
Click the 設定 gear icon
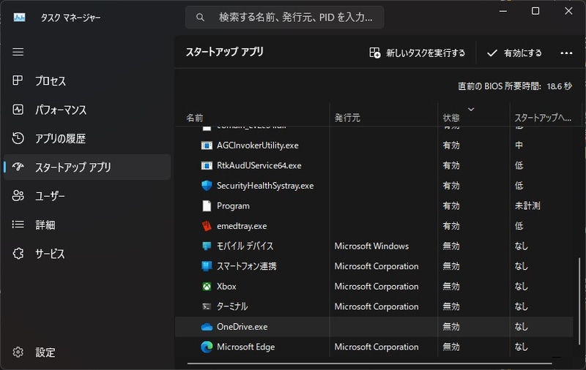click(x=18, y=352)
